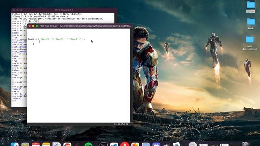Close the Tic-Tac-Toe.py editor window

coord(30,26)
